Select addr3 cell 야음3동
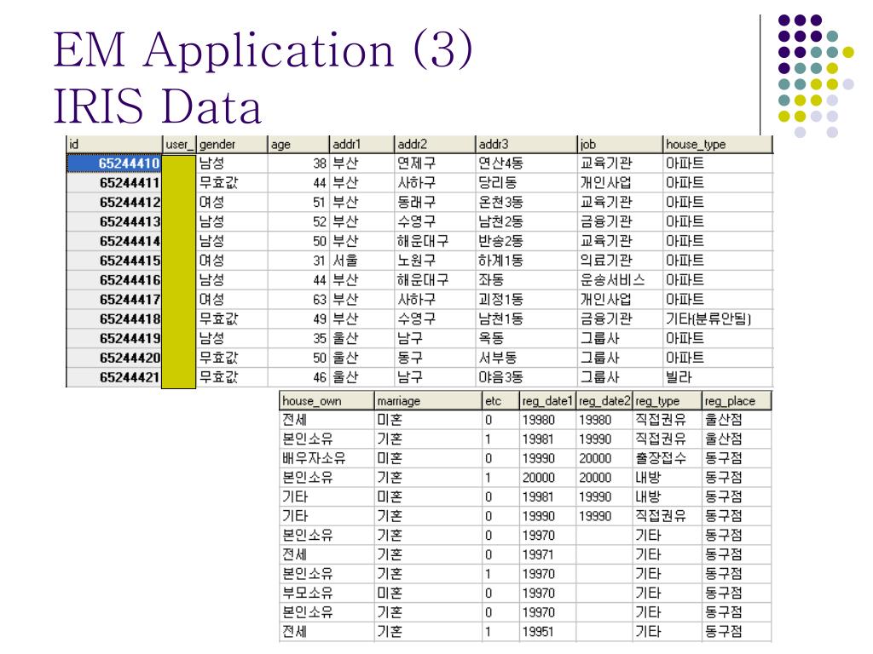Screen dimensions: 873x654 [527, 377]
